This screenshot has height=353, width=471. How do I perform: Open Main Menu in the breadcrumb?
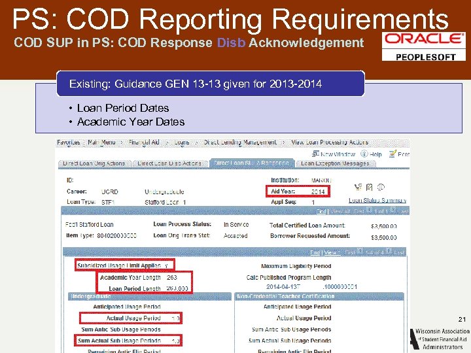pos(102,143)
